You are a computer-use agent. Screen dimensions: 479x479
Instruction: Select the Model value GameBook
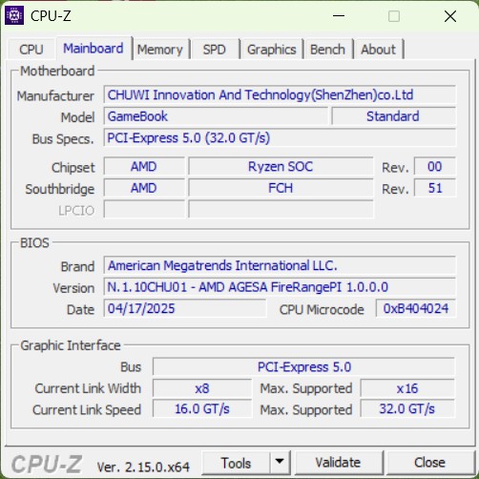216,116
